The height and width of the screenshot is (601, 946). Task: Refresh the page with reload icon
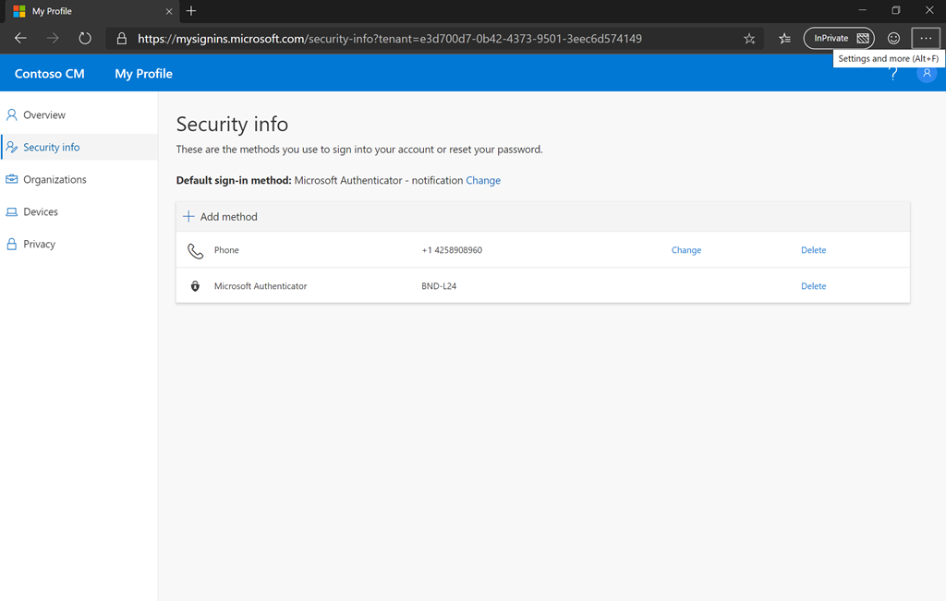click(85, 39)
